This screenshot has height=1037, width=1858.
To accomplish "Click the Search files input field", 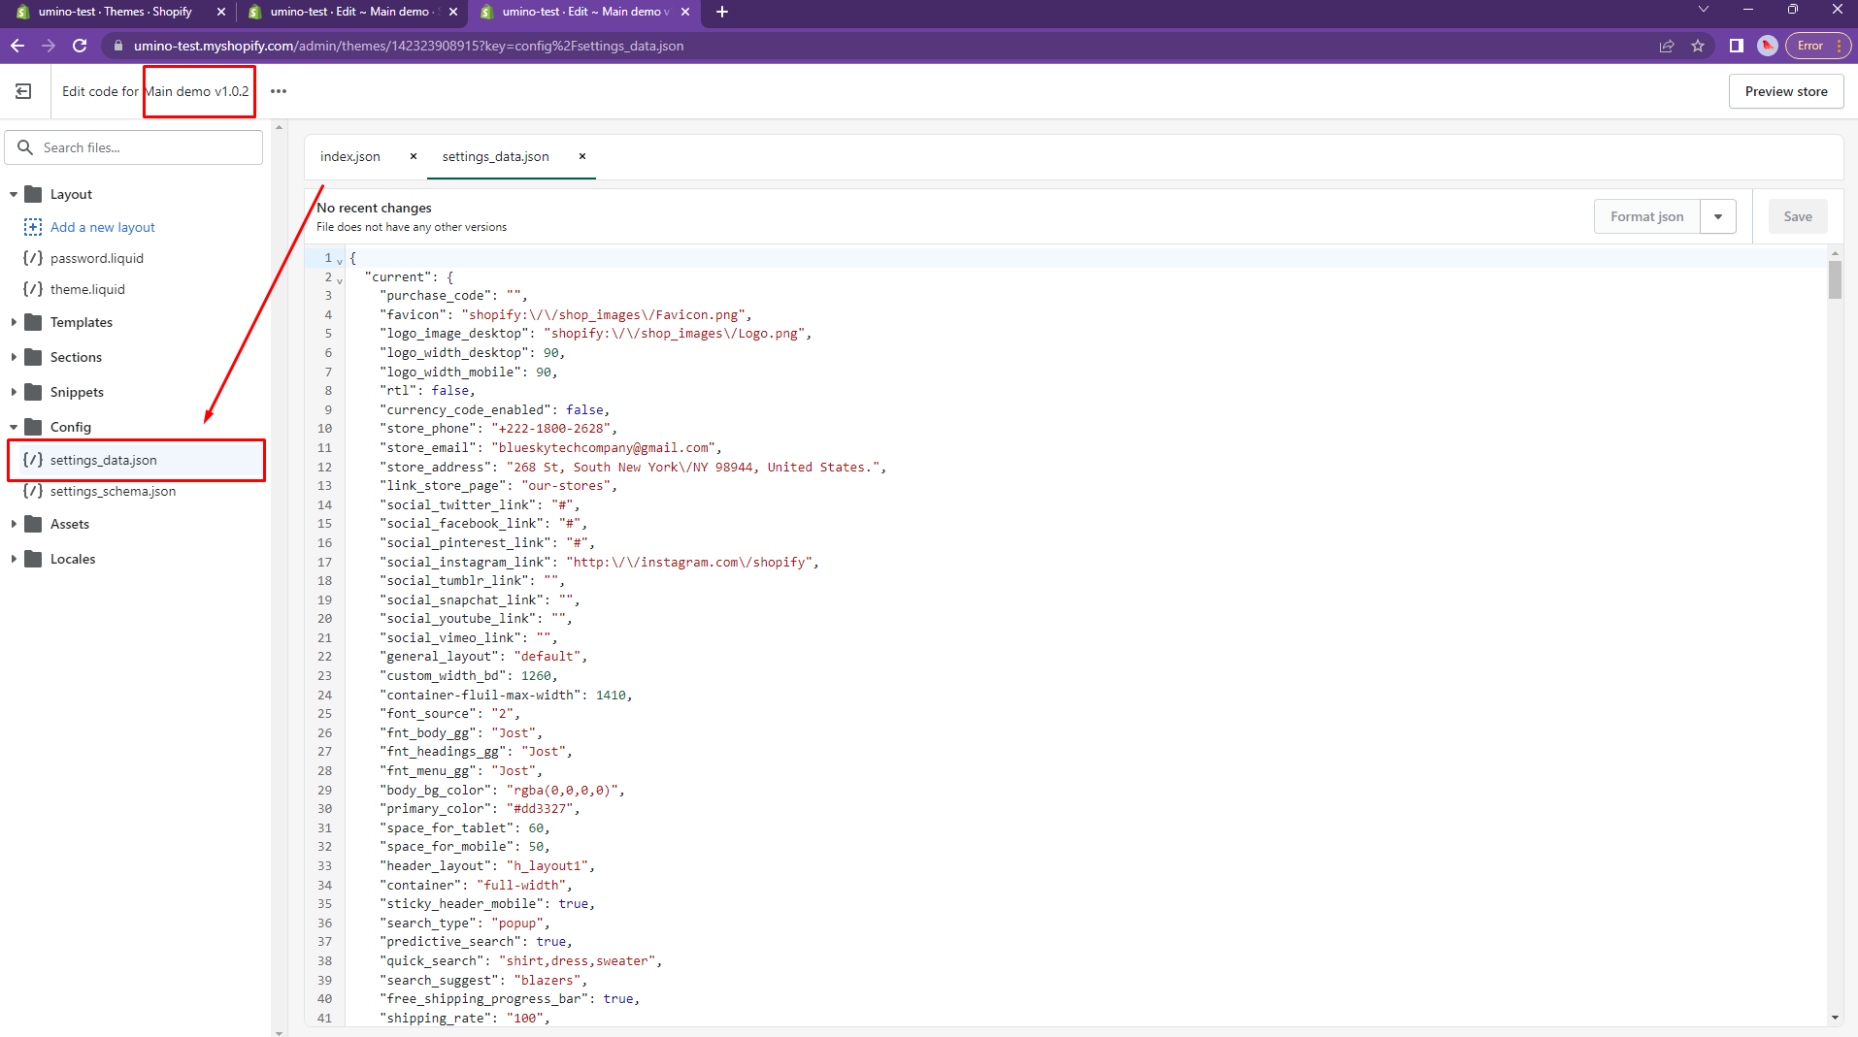I will (x=146, y=147).
